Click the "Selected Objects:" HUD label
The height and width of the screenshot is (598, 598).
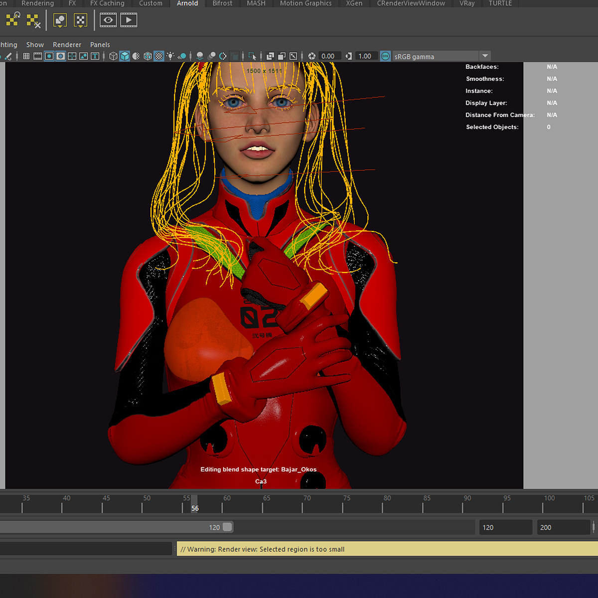[492, 127]
